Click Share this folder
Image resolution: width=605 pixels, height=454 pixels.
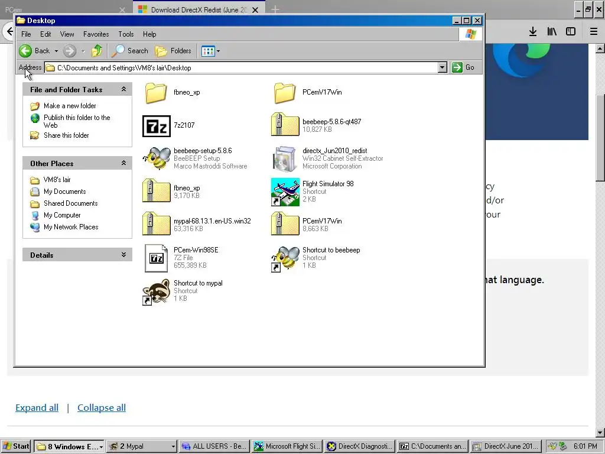click(66, 135)
